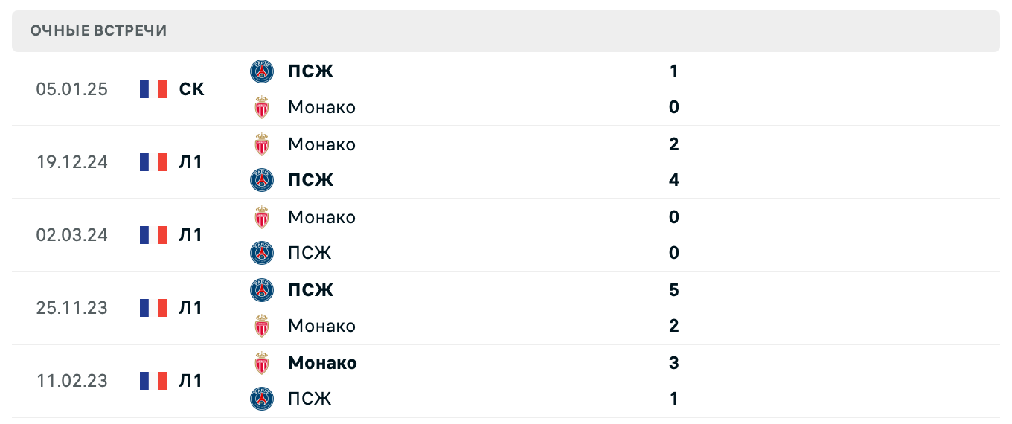Click PSG's score of 4 on 19.12.24
The width and height of the screenshot is (1012, 424).
tap(674, 180)
